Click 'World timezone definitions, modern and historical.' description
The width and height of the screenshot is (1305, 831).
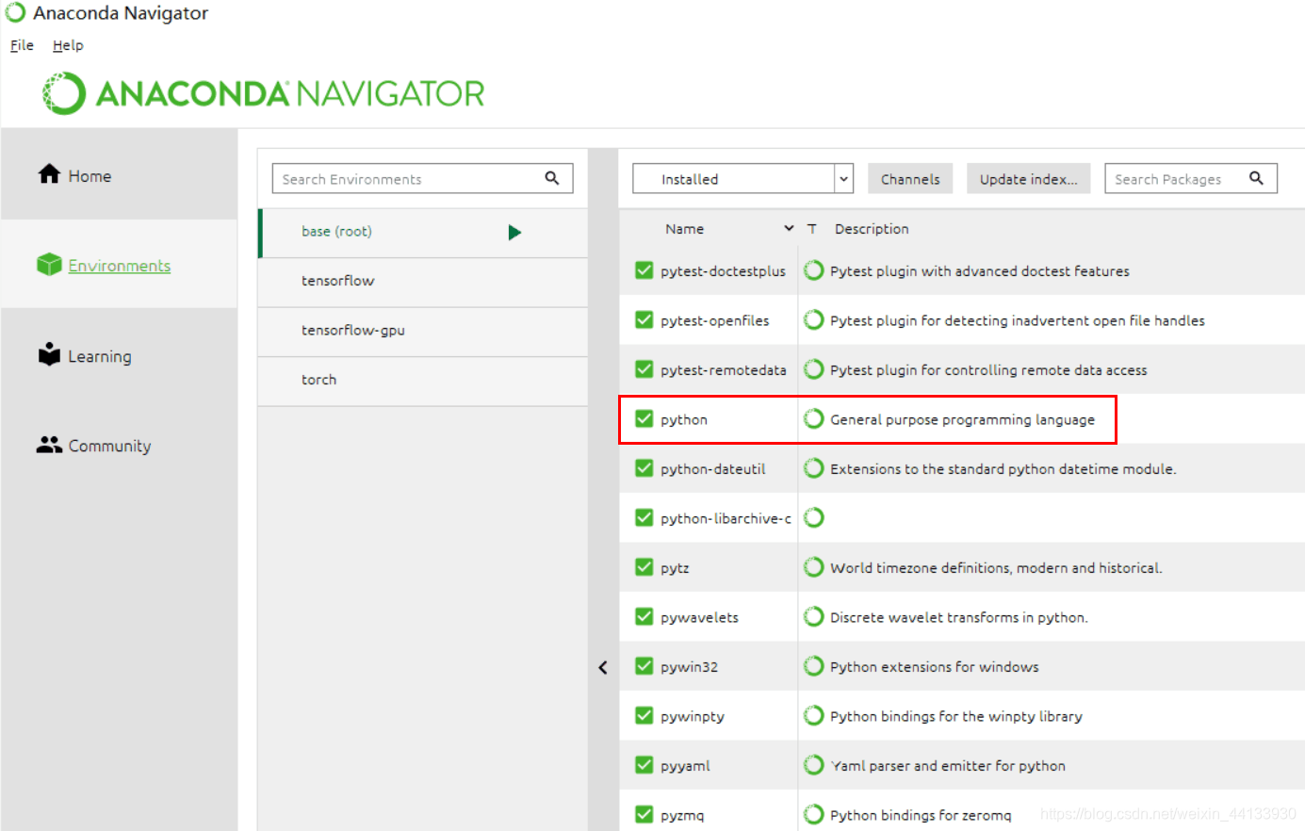click(x=996, y=567)
